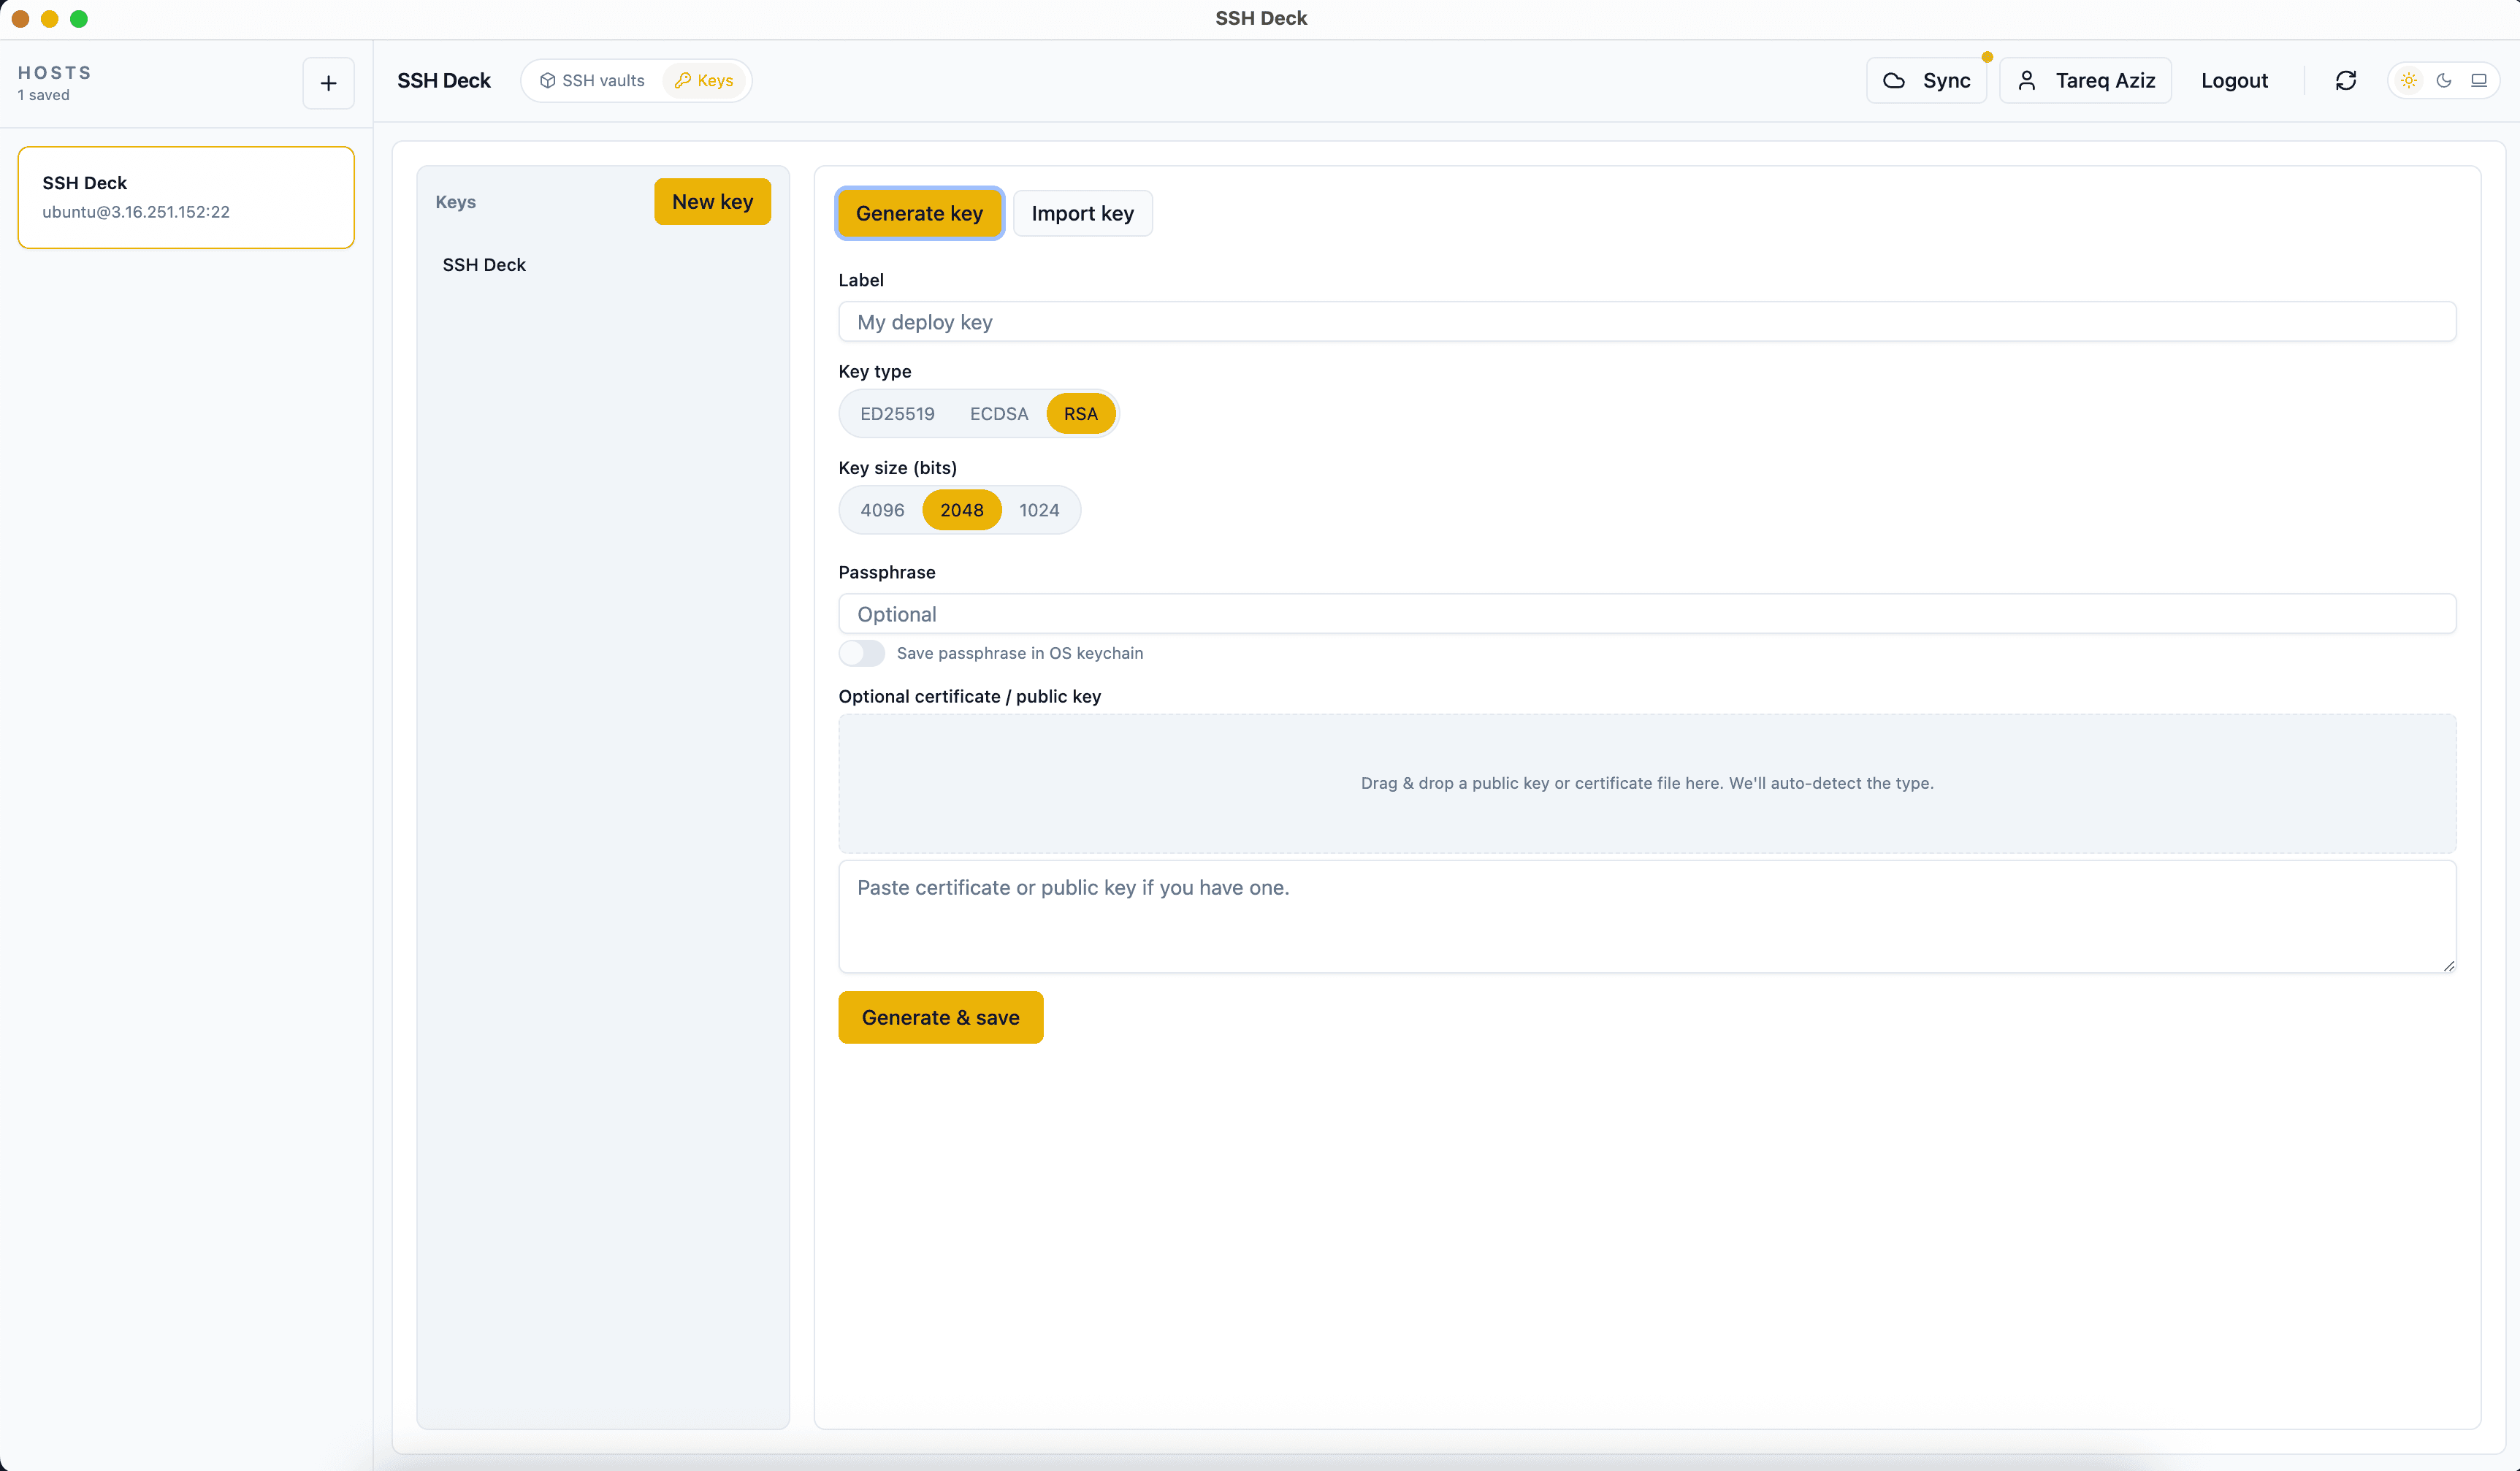Switch to the Keys tab
2520x1471 pixels.
coord(704,80)
